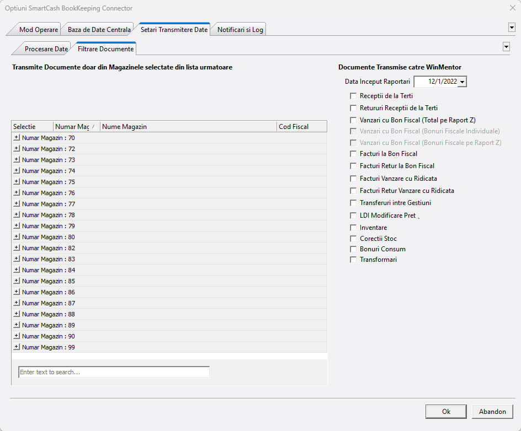Expand Numar Magazin 85 group
The image size is (521, 431).
[17, 281]
